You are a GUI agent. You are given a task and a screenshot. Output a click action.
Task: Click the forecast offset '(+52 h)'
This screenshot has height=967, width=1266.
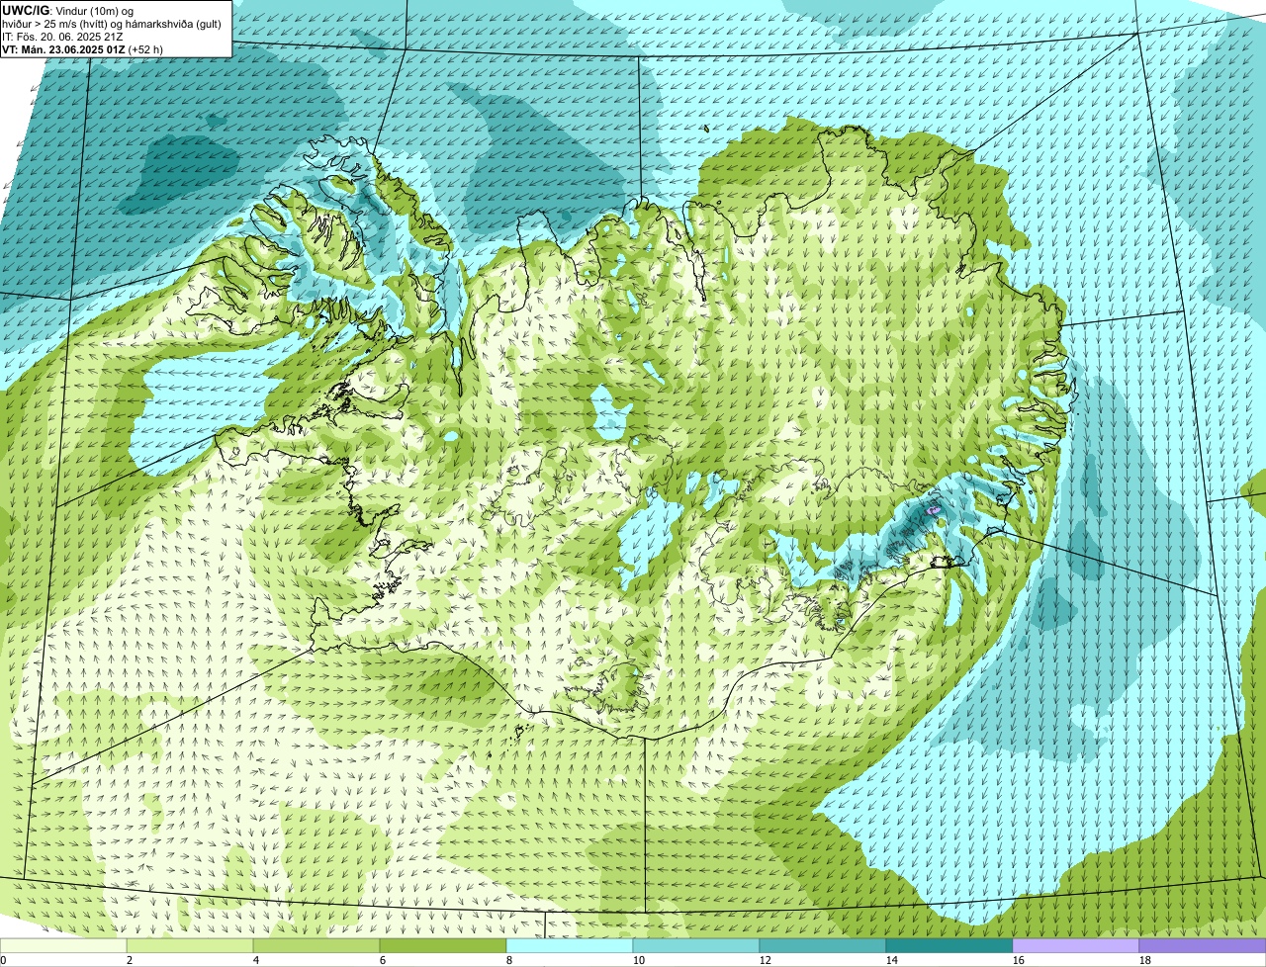click(146, 48)
